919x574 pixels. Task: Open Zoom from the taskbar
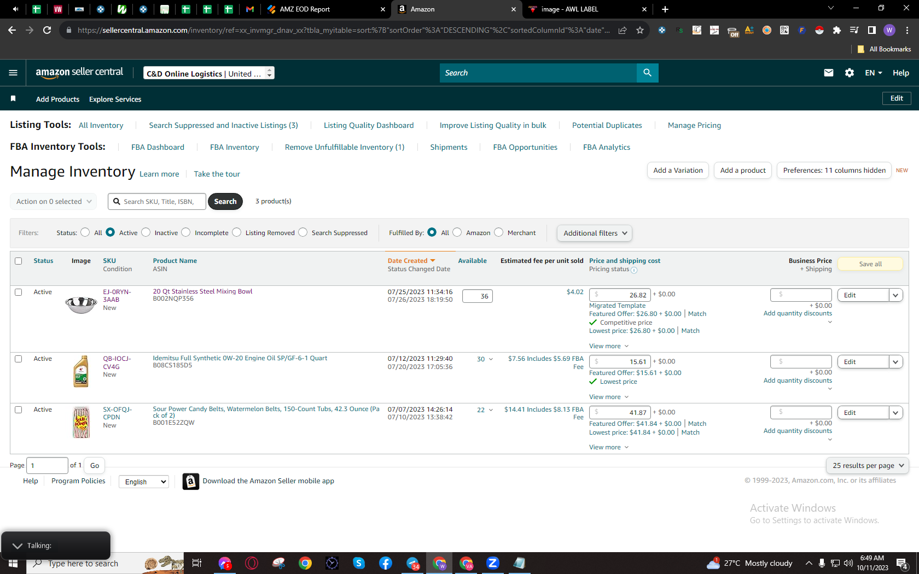(493, 563)
